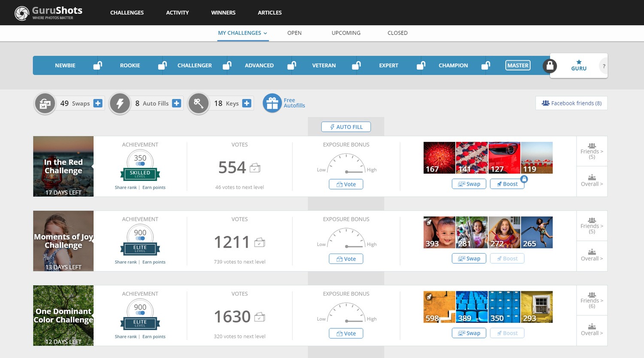
Task: Click the Auto Fill button
Action: [346, 127]
